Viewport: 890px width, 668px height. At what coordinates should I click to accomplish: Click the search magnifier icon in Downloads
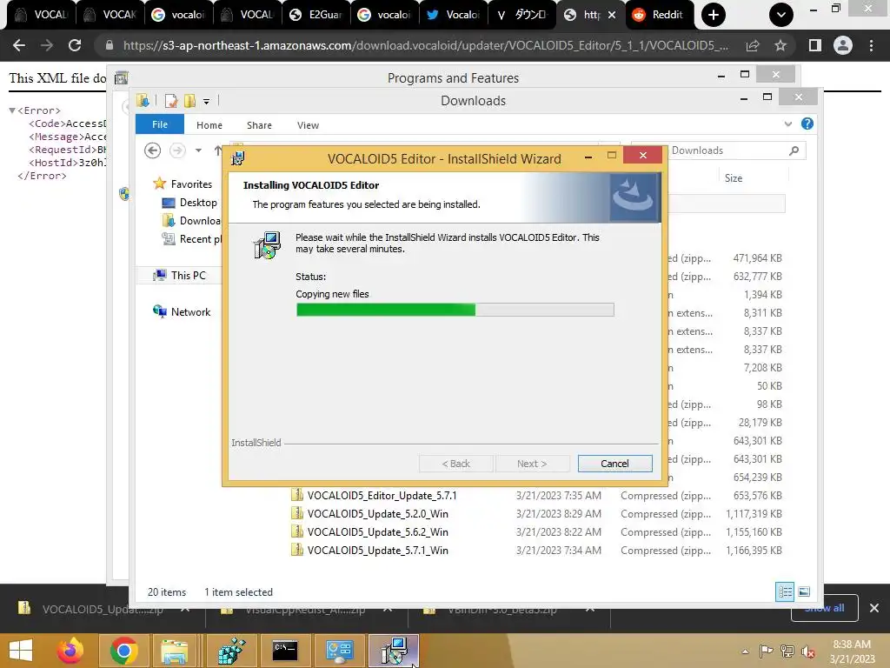tap(794, 150)
